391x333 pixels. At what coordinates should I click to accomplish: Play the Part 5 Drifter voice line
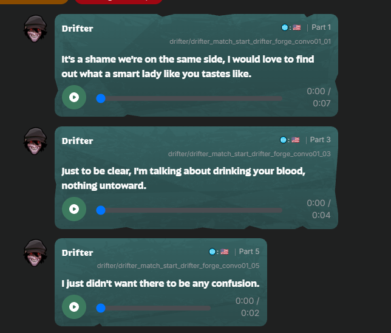[74, 307]
